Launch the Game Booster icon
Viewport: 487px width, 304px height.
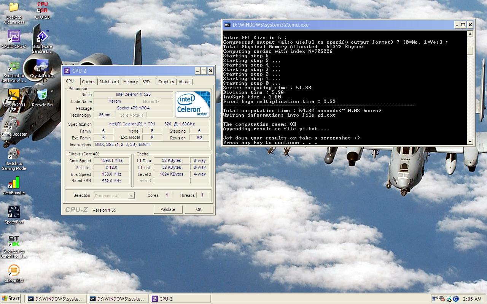(x=14, y=127)
